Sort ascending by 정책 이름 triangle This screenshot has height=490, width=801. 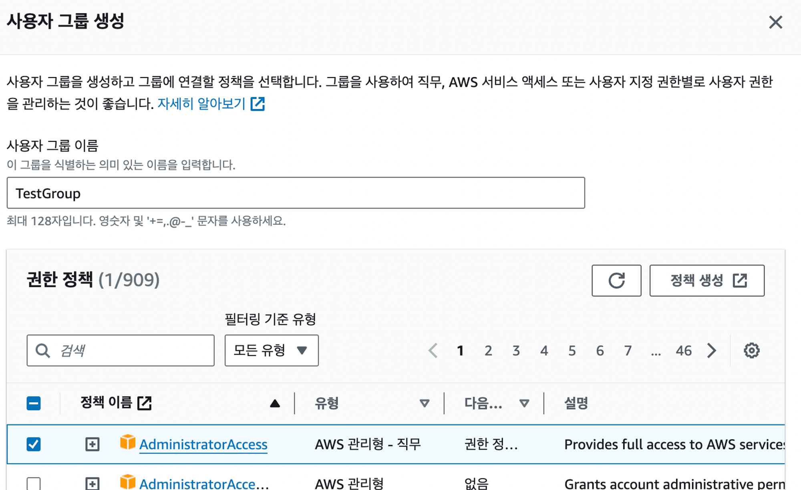275,403
